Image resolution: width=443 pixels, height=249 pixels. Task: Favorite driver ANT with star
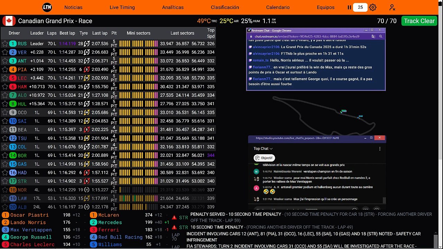click(5, 61)
